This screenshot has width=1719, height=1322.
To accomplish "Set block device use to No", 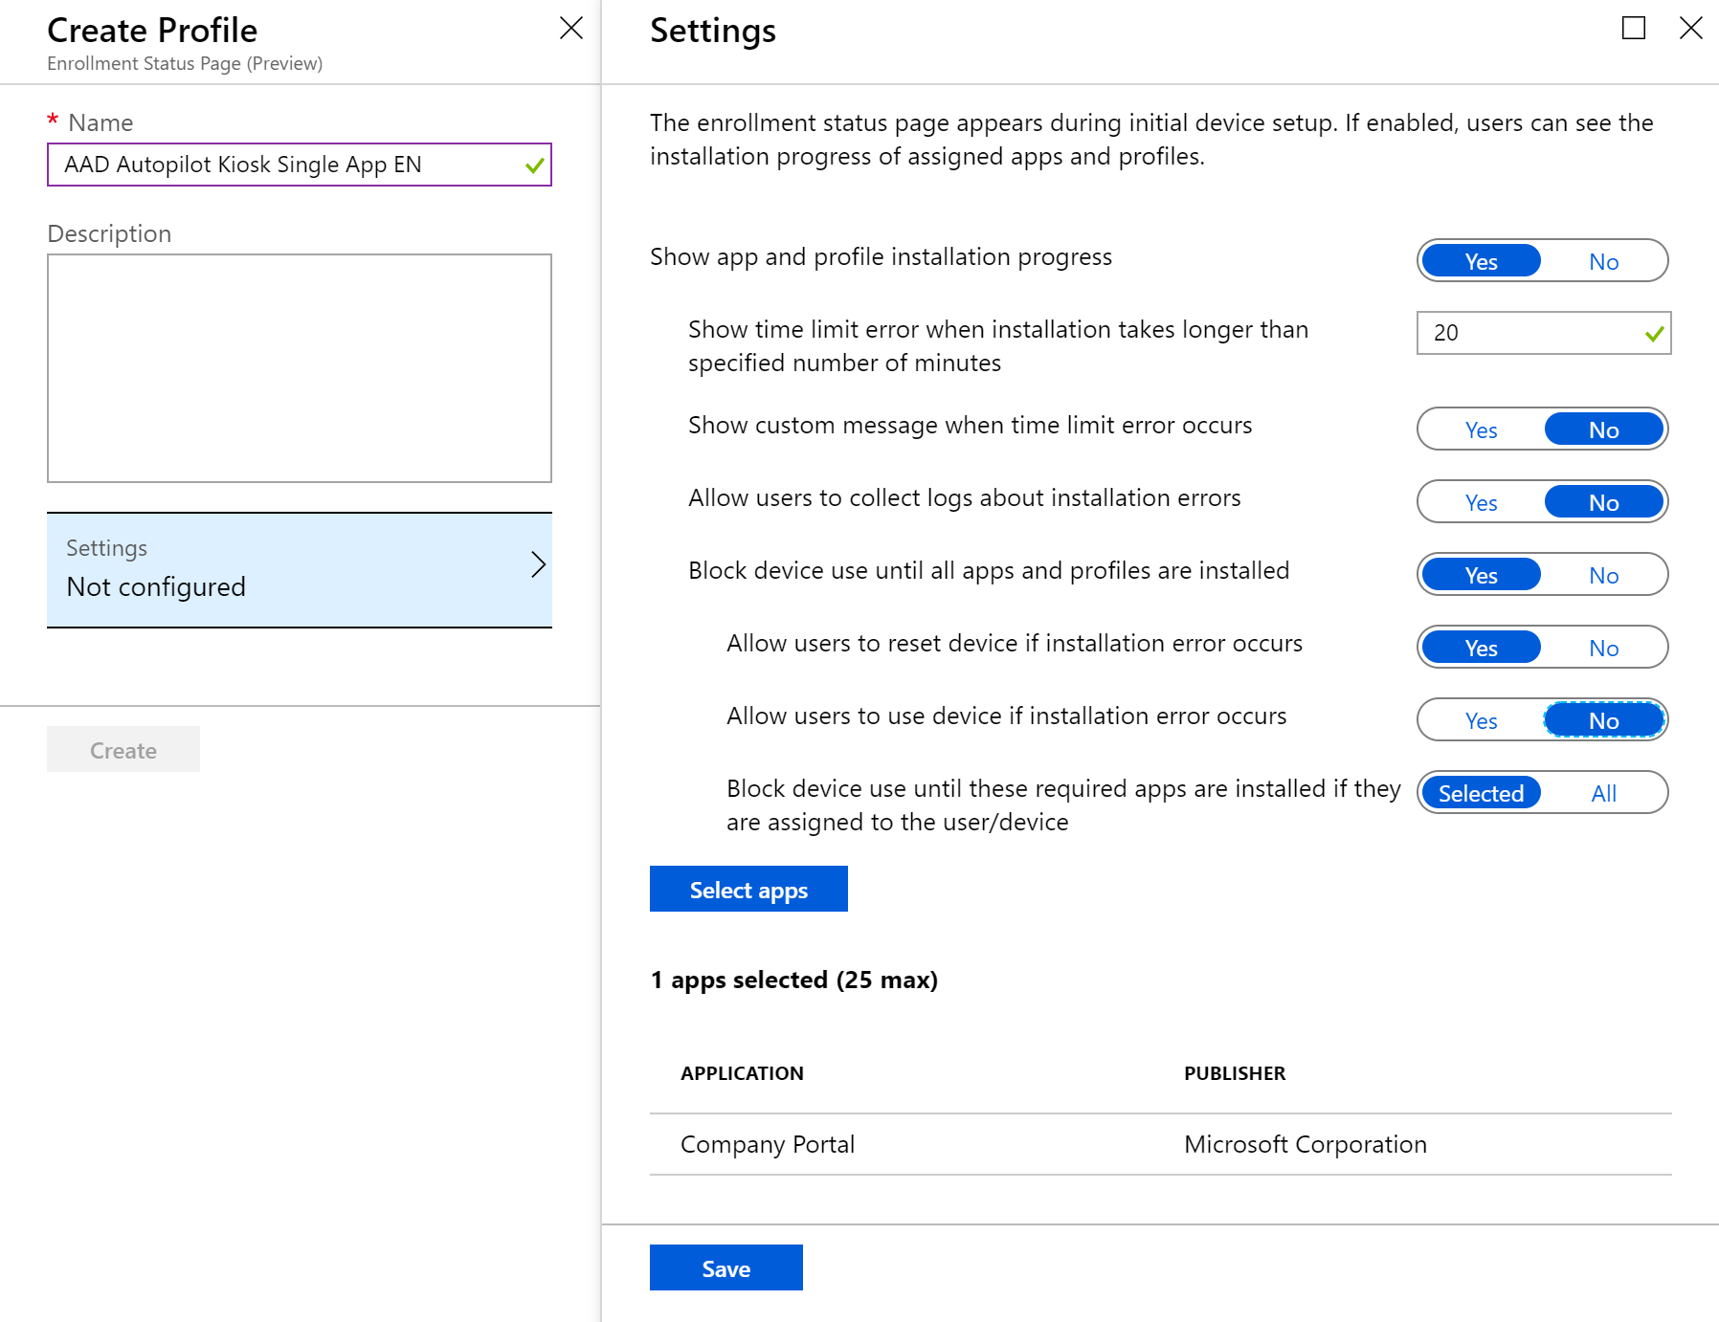I will coord(1603,575).
